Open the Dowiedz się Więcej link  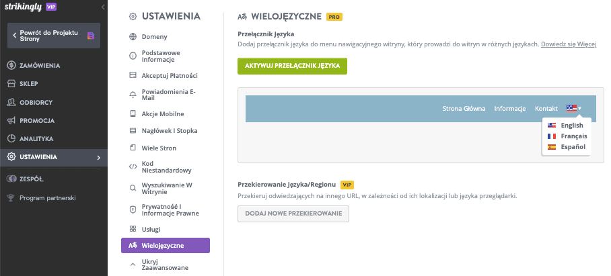(x=569, y=44)
